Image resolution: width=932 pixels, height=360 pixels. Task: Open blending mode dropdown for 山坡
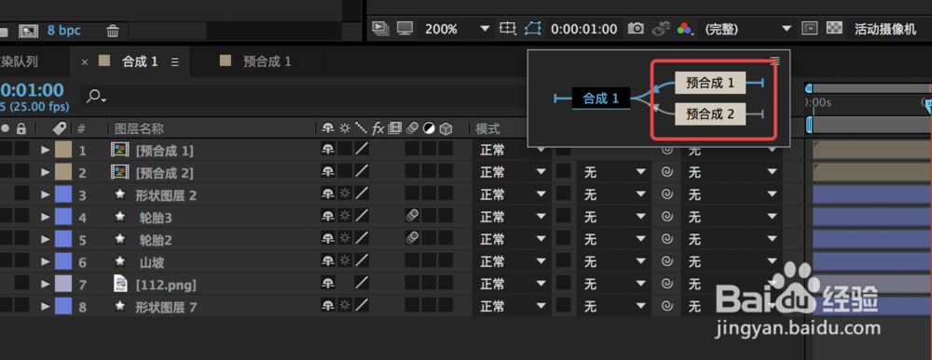pyautogui.click(x=513, y=261)
